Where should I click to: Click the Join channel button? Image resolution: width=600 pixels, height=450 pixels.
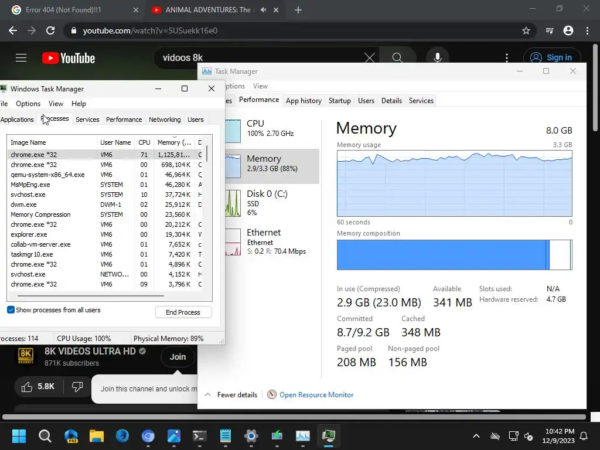click(x=178, y=357)
